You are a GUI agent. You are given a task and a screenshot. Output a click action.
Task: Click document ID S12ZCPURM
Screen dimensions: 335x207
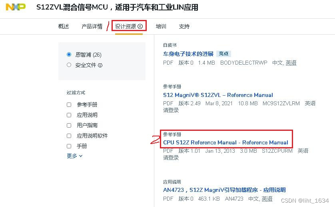point(277,151)
